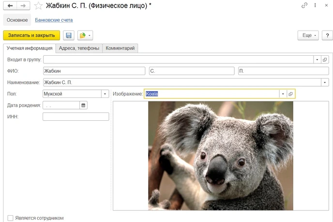The image size is (333, 222).
Task: Click open icon beside Входит в группу
Action: pyautogui.click(x=325, y=60)
